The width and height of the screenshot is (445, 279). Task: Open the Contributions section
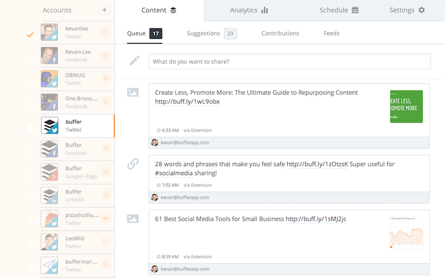click(280, 33)
